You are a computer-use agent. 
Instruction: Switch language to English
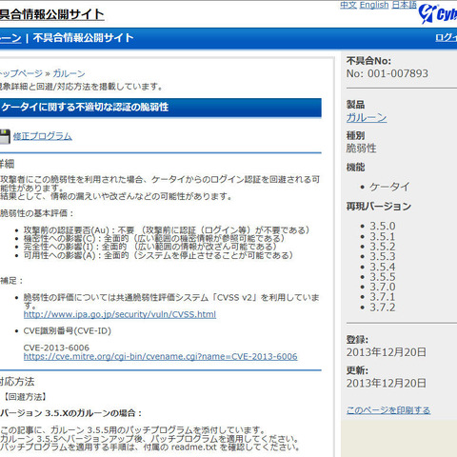374,5
